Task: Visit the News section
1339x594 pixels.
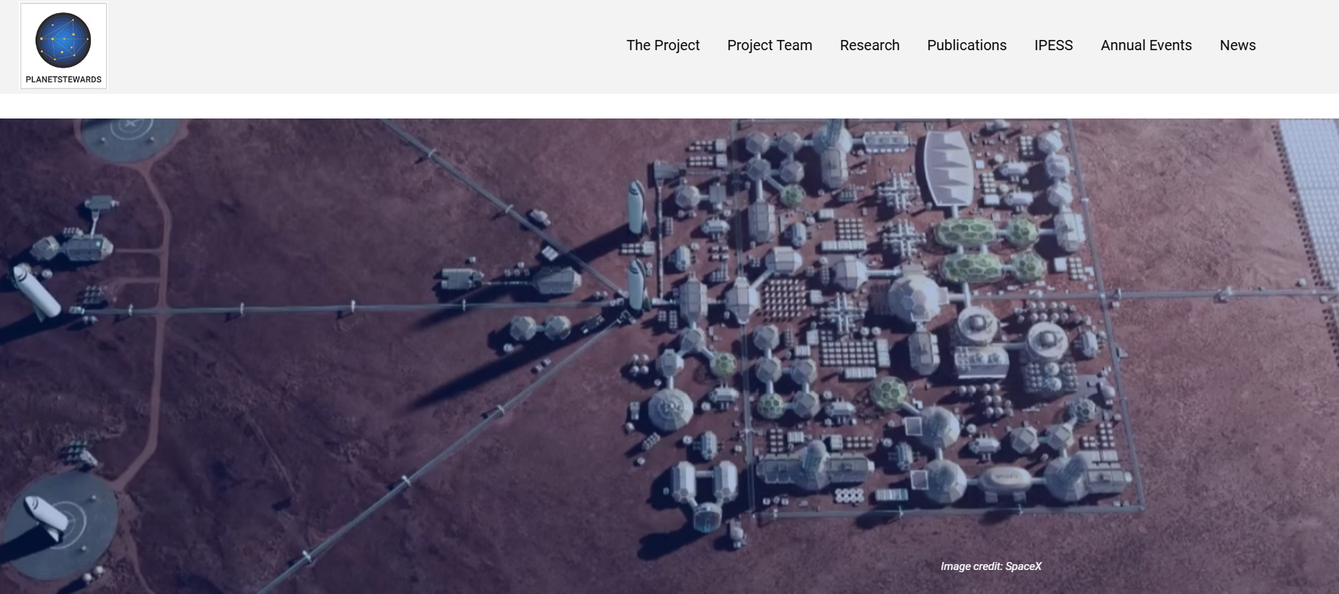Action: click(1238, 45)
